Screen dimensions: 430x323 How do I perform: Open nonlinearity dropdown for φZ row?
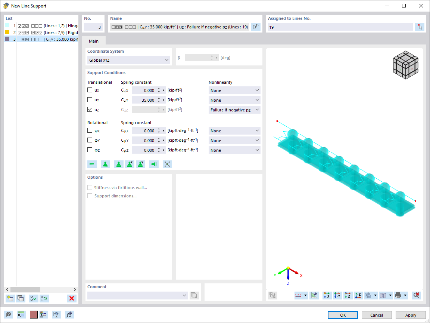click(x=234, y=150)
